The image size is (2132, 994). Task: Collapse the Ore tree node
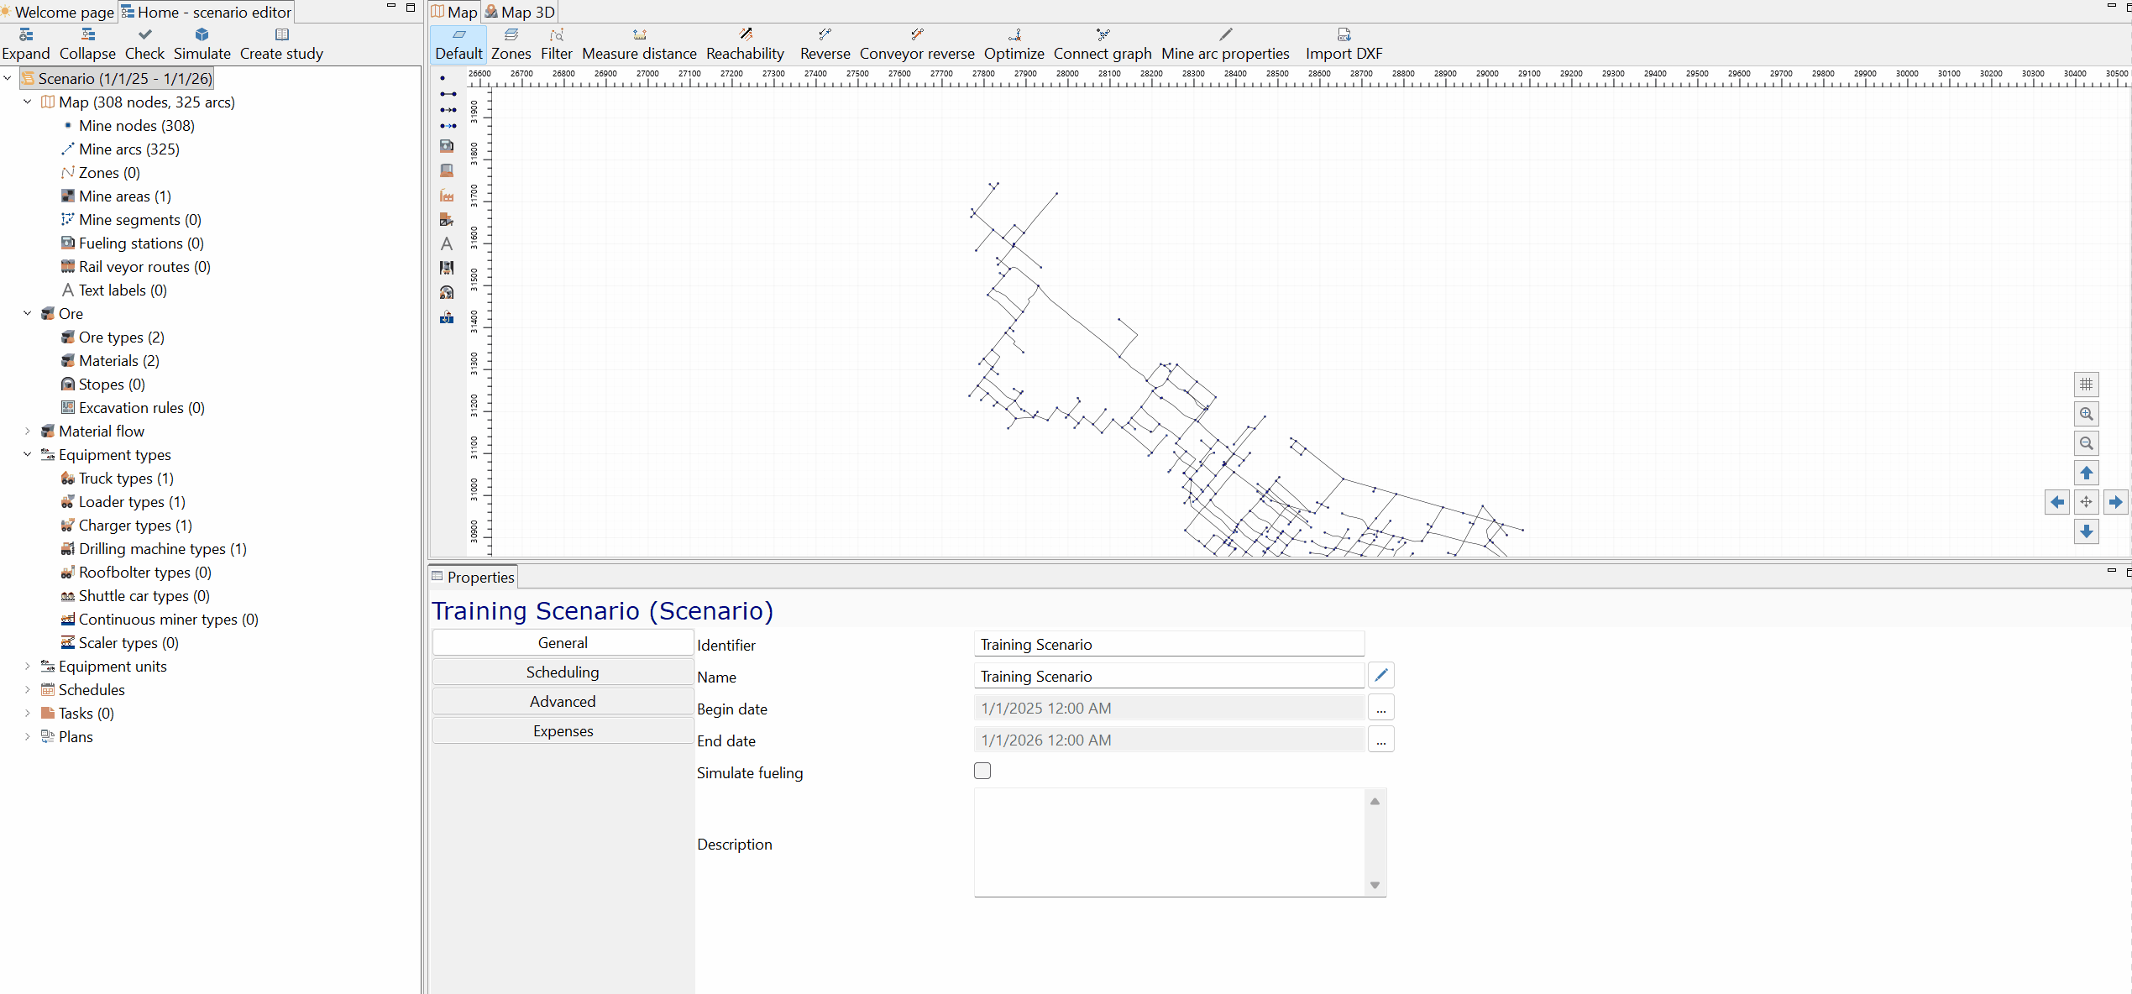(28, 313)
